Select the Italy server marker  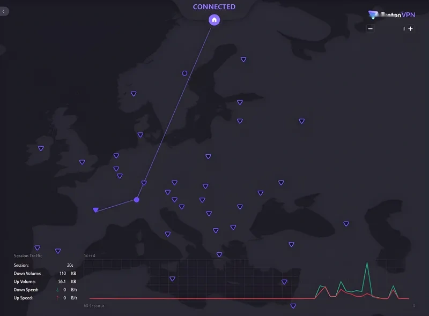click(168, 234)
